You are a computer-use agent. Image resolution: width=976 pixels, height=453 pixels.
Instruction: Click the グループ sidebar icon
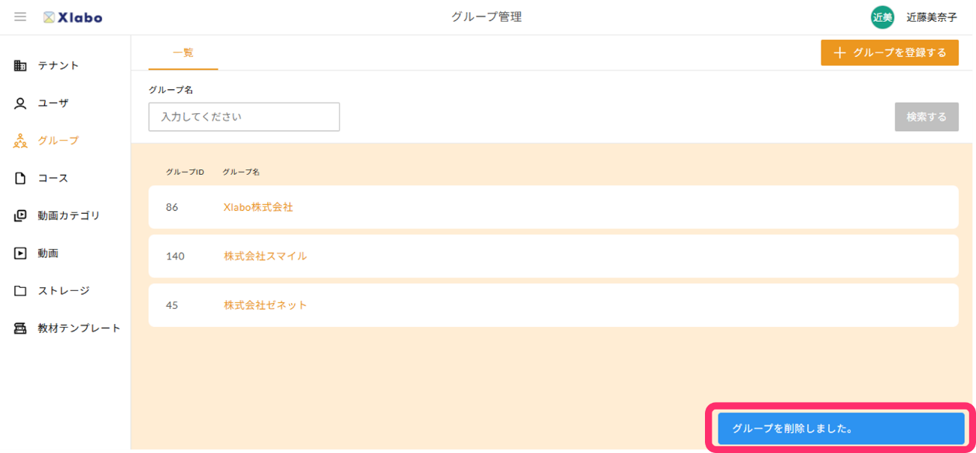(20, 141)
